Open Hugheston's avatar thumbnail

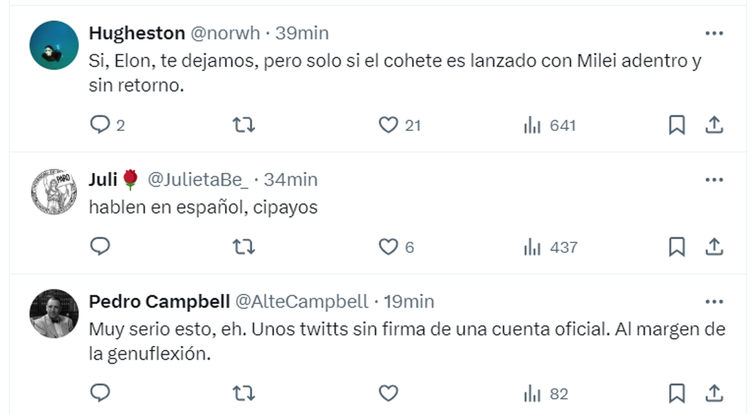pyautogui.click(x=54, y=45)
